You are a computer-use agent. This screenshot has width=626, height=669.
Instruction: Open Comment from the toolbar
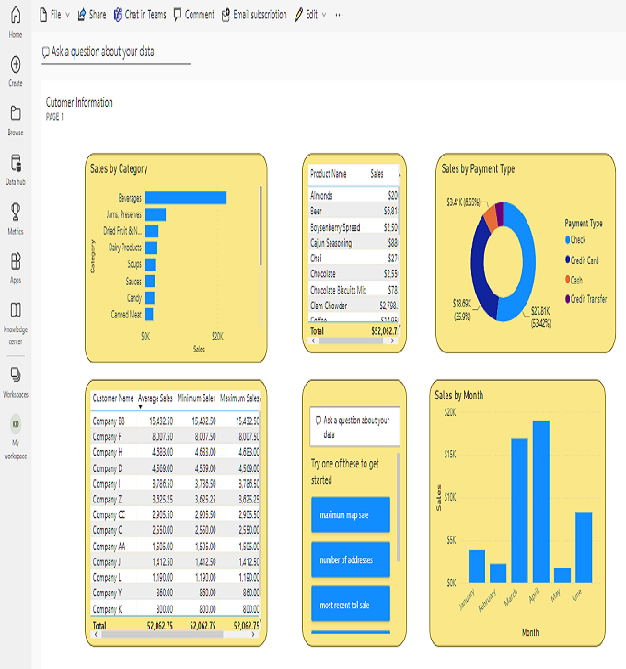194,15
